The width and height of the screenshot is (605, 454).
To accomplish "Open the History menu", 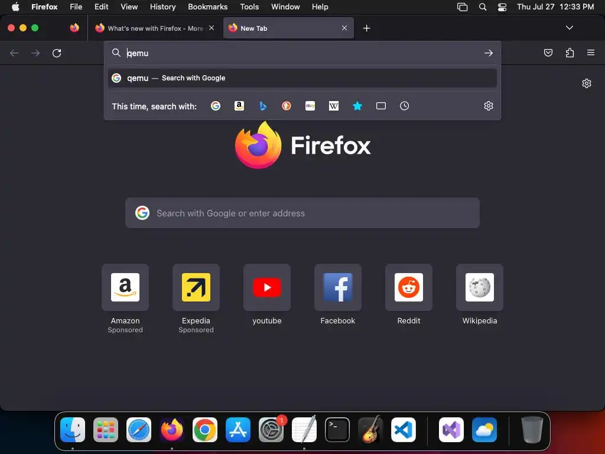I will pyautogui.click(x=163, y=7).
